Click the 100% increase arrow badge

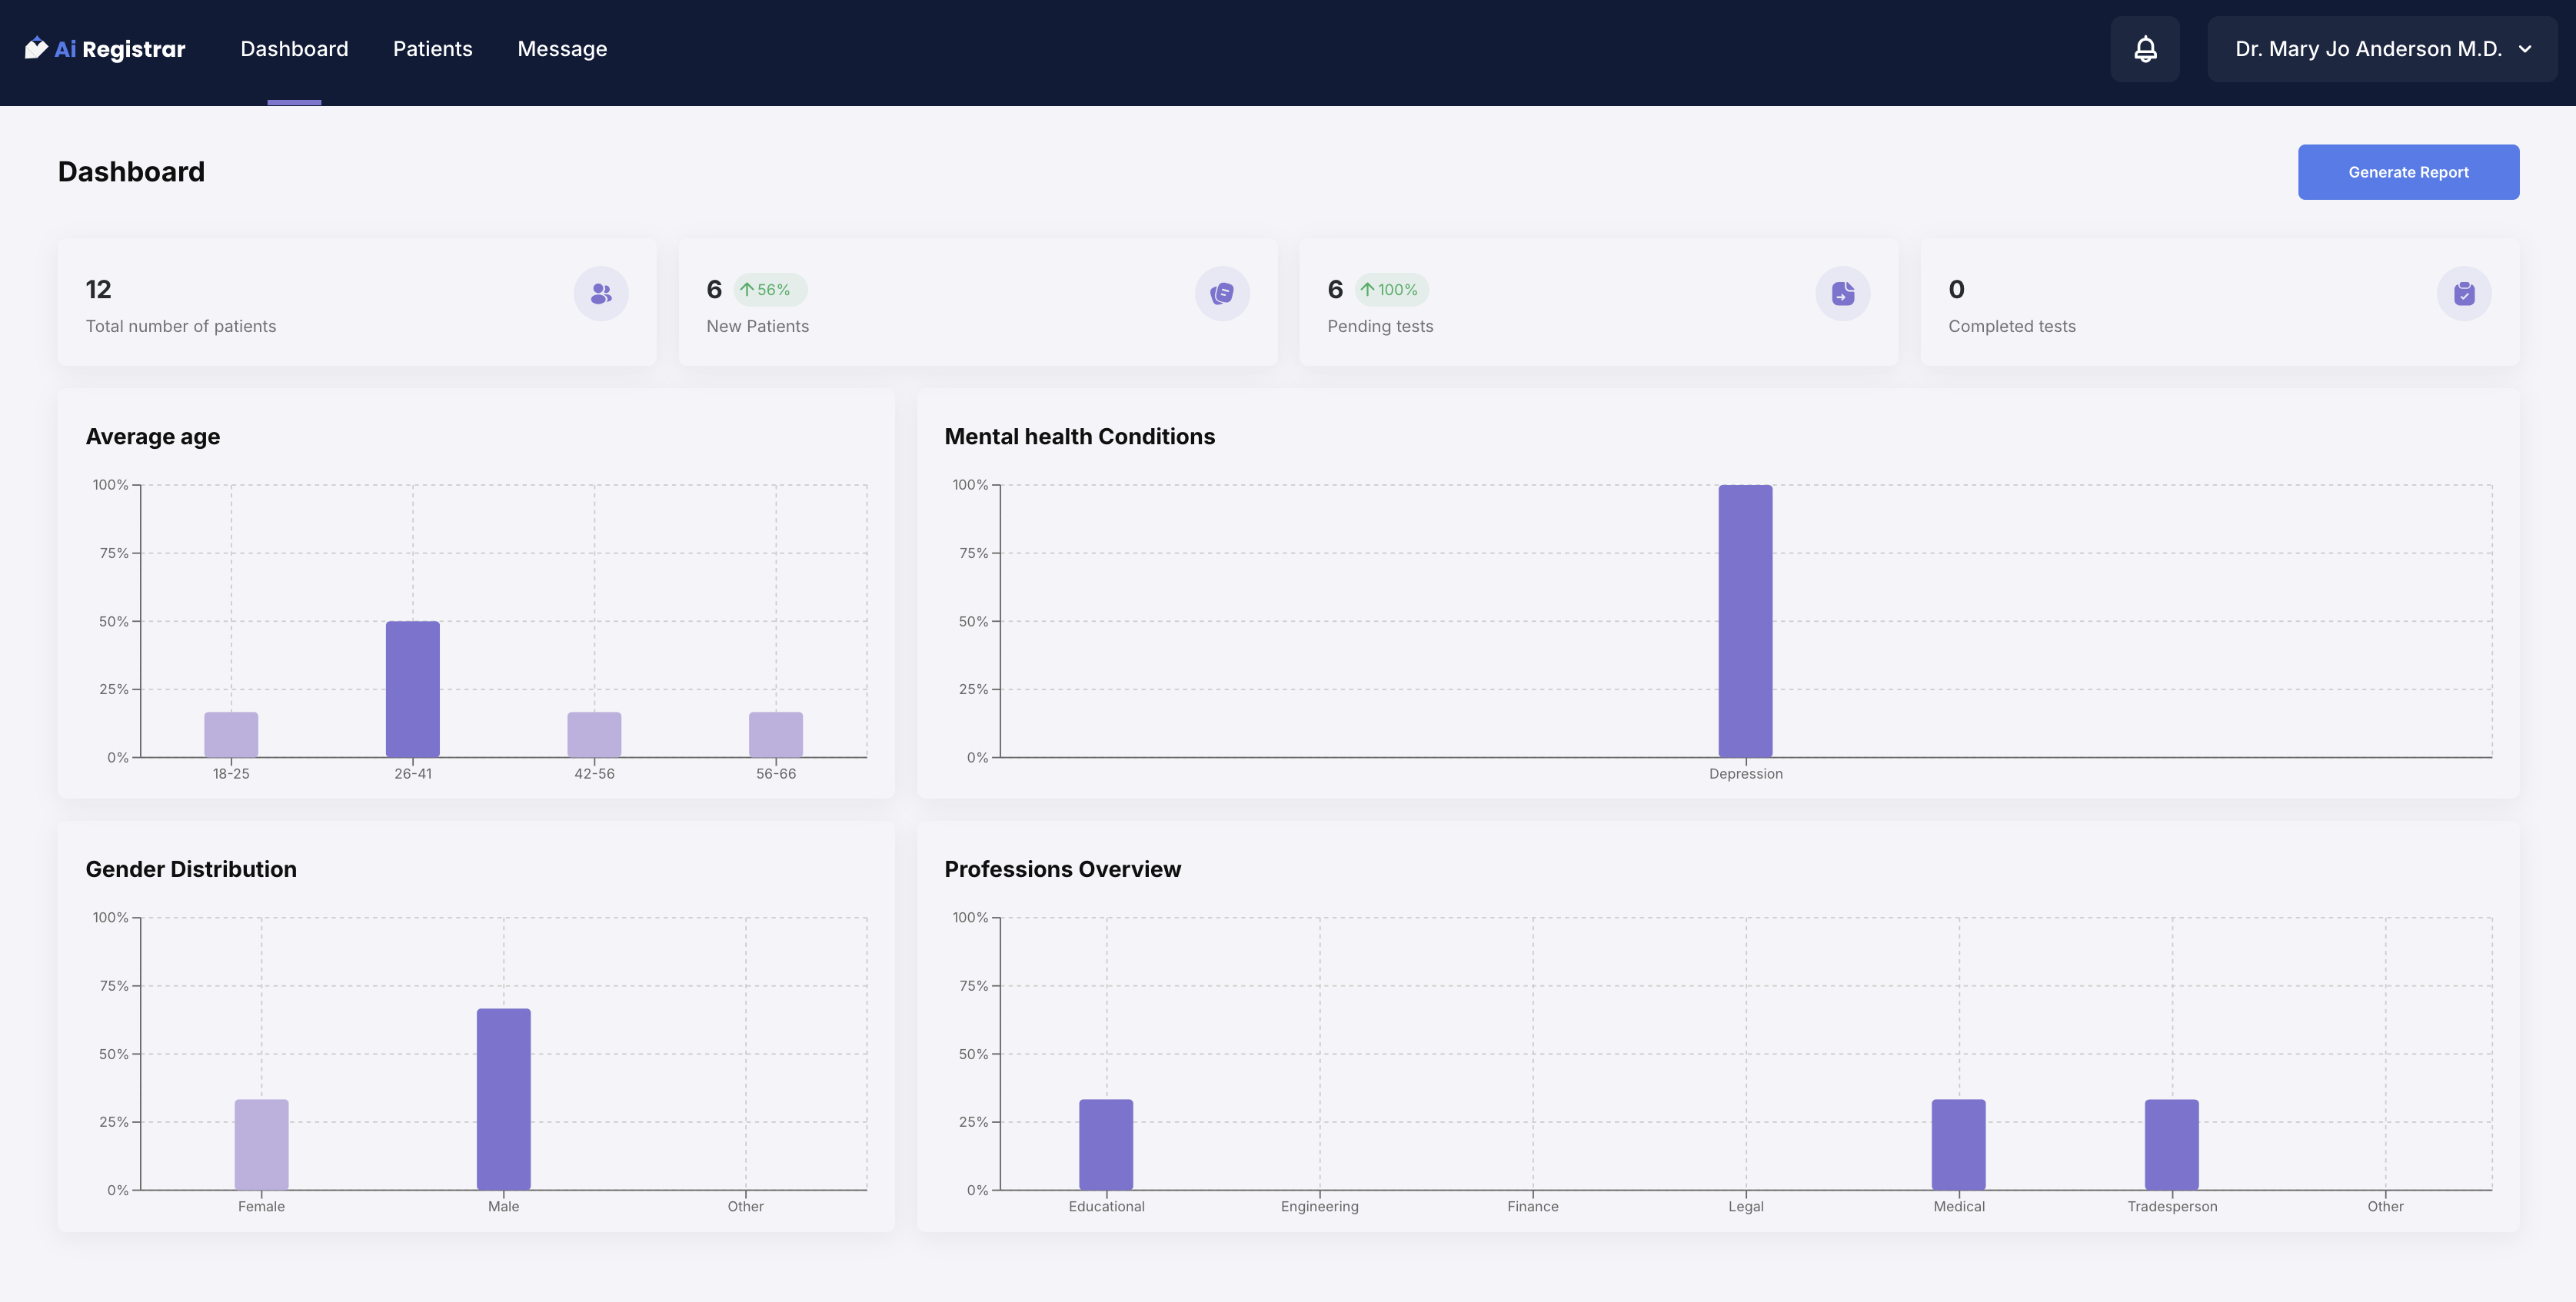tap(1391, 290)
